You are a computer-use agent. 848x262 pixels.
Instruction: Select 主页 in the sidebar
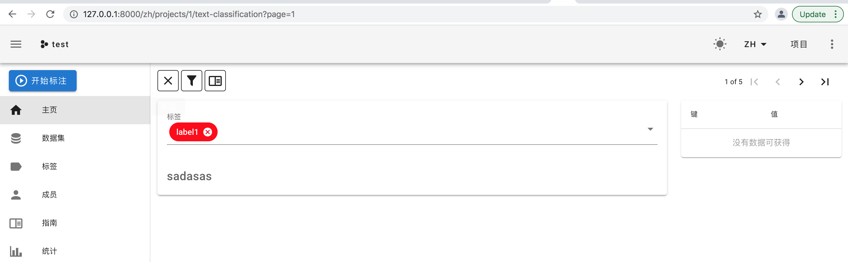click(49, 110)
